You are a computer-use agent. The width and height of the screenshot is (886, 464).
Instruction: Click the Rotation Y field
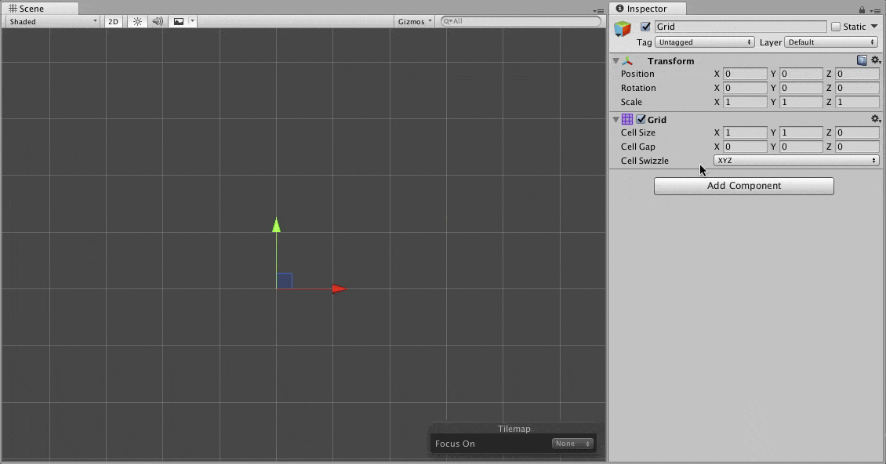point(801,88)
